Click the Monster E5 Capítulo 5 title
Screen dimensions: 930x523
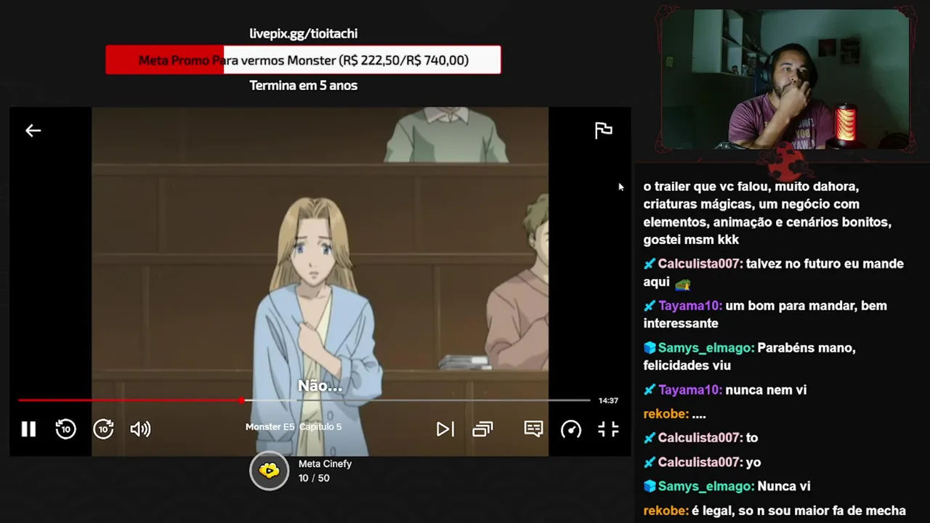[294, 427]
